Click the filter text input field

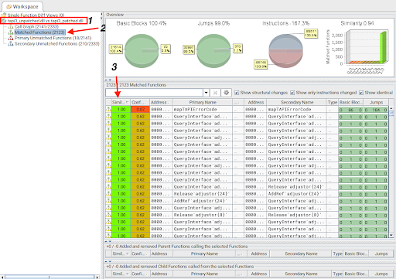coord(154,93)
